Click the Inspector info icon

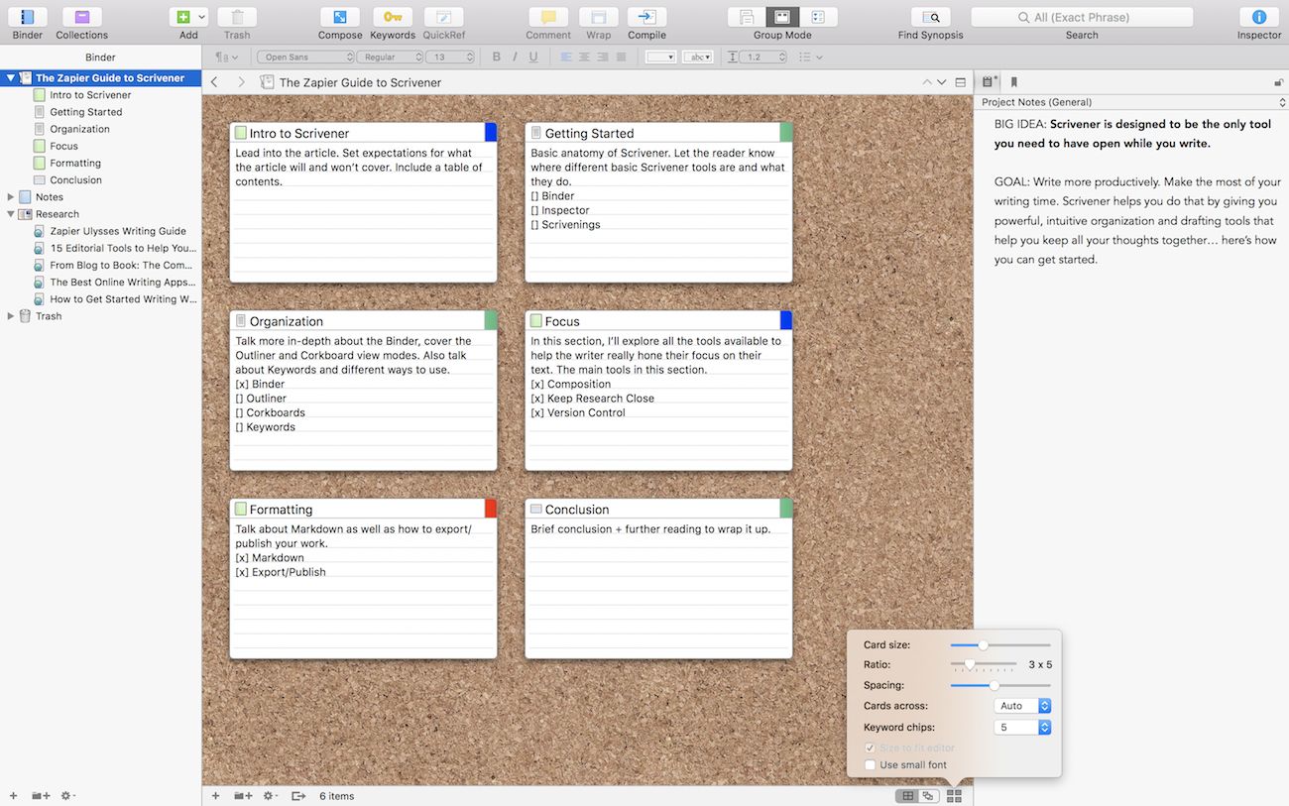point(1258,17)
